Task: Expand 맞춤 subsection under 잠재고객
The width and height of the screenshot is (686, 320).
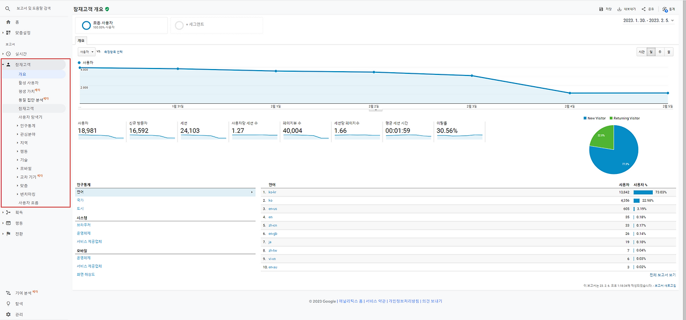Action: [21, 186]
